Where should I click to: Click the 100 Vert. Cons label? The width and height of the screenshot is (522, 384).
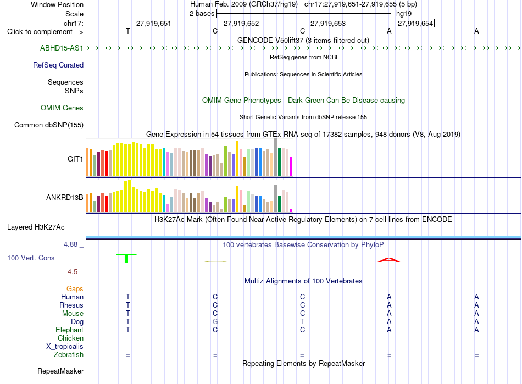click(31, 258)
